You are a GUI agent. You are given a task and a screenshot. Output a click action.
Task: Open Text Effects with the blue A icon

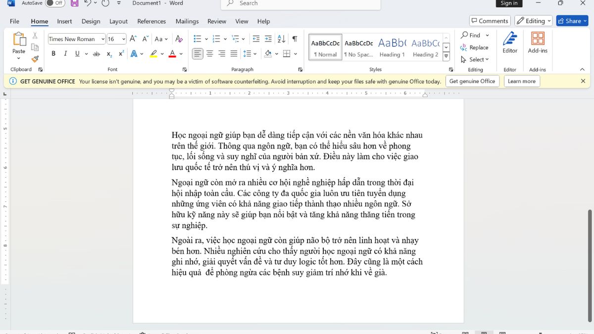click(x=134, y=53)
